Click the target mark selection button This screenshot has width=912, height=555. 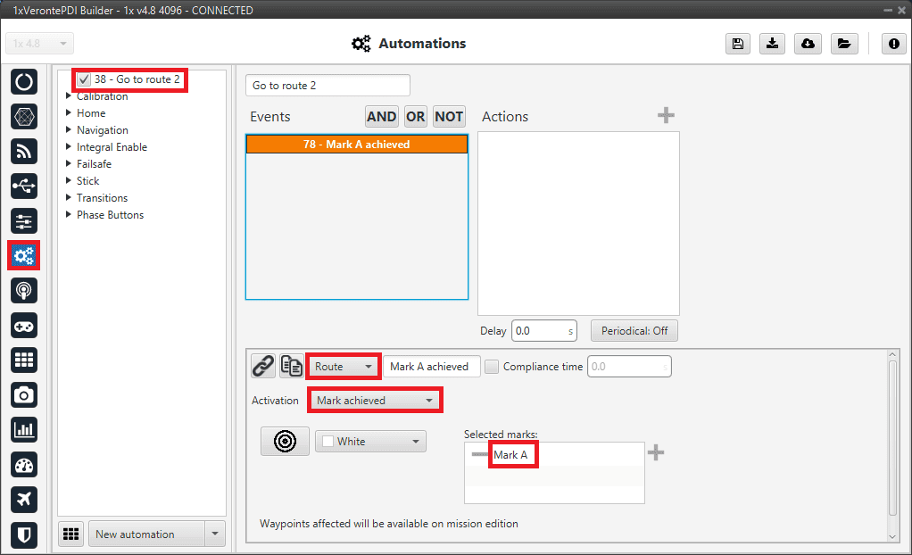(x=285, y=441)
